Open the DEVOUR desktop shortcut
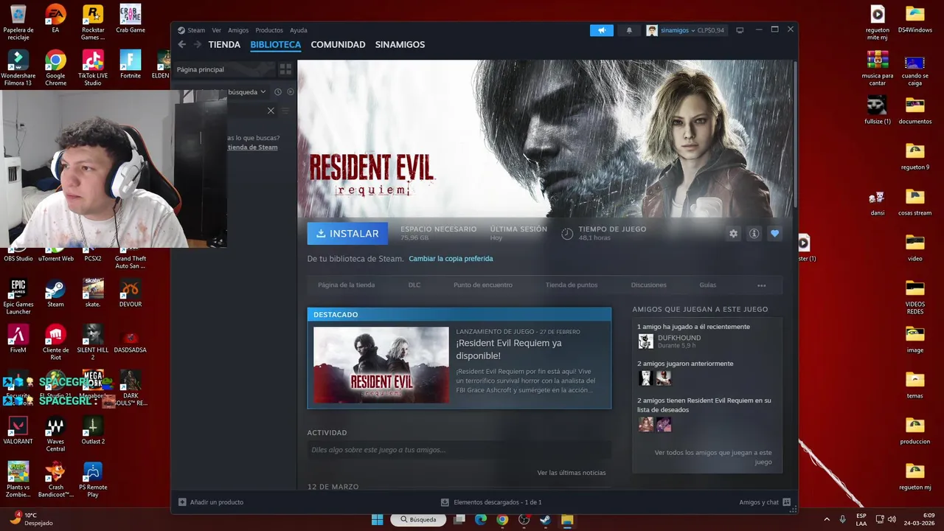This screenshot has height=531, width=944. pyautogui.click(x=131, y=293)
